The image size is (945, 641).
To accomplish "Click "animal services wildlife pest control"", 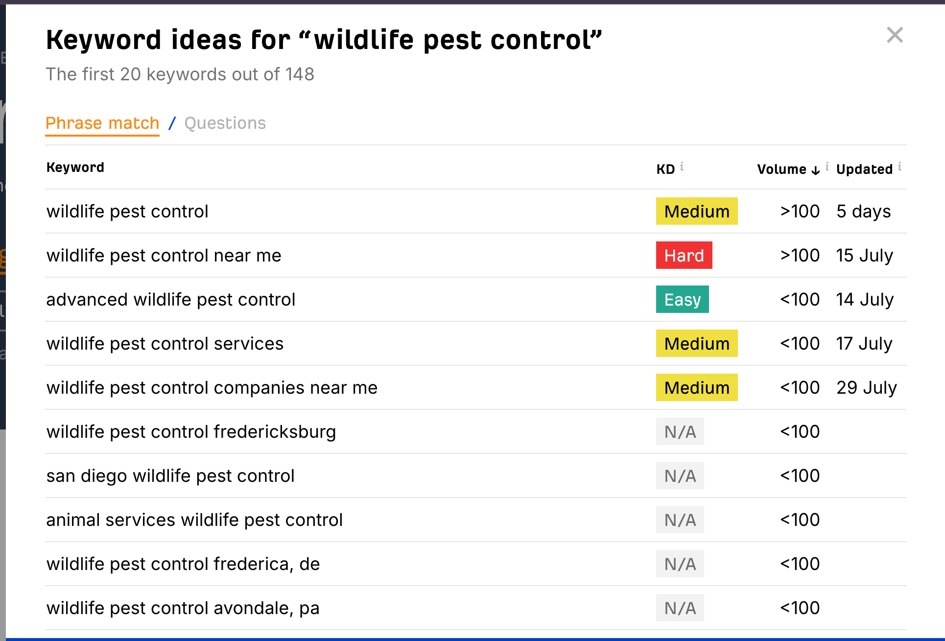I will pos(194,520).
